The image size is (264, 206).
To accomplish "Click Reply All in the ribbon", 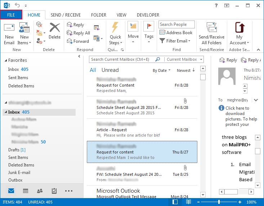I will pyautogui.click(x=78, y=33).
